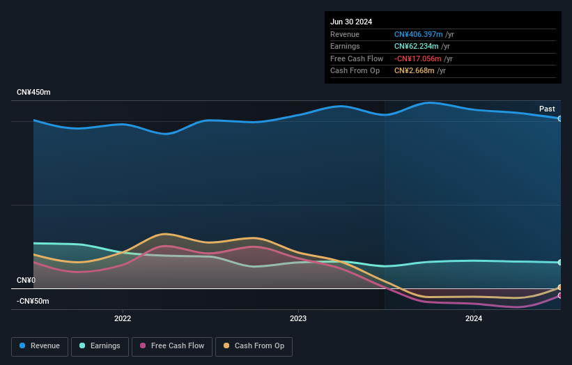Click the CN¥450m y-axis label
This screenshot has width=572, height=365.
pyautogui.click(x=33, y=92)
